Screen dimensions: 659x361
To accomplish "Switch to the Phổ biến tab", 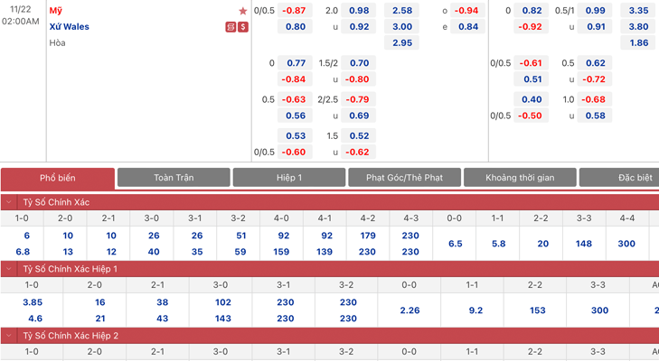I will click(x=58, y=178).
